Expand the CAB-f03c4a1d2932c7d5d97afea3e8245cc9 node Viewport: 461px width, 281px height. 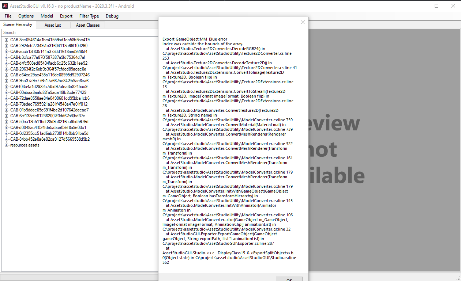click(5, 86)
